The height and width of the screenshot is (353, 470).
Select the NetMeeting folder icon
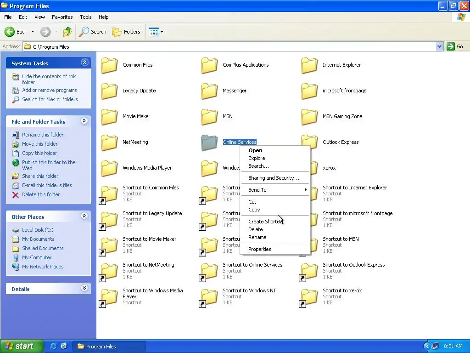[109, 142]
